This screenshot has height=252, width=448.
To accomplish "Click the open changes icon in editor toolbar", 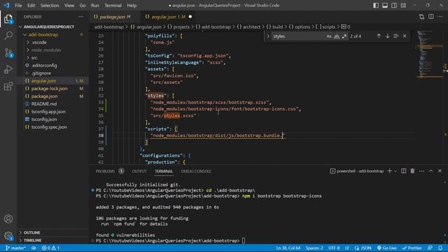I will click(421, 17).
